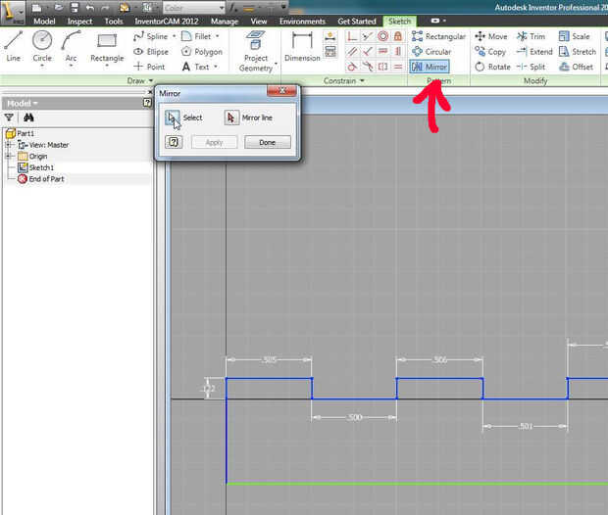Select Sketch1 in the model browser

[x=35, y=167]
